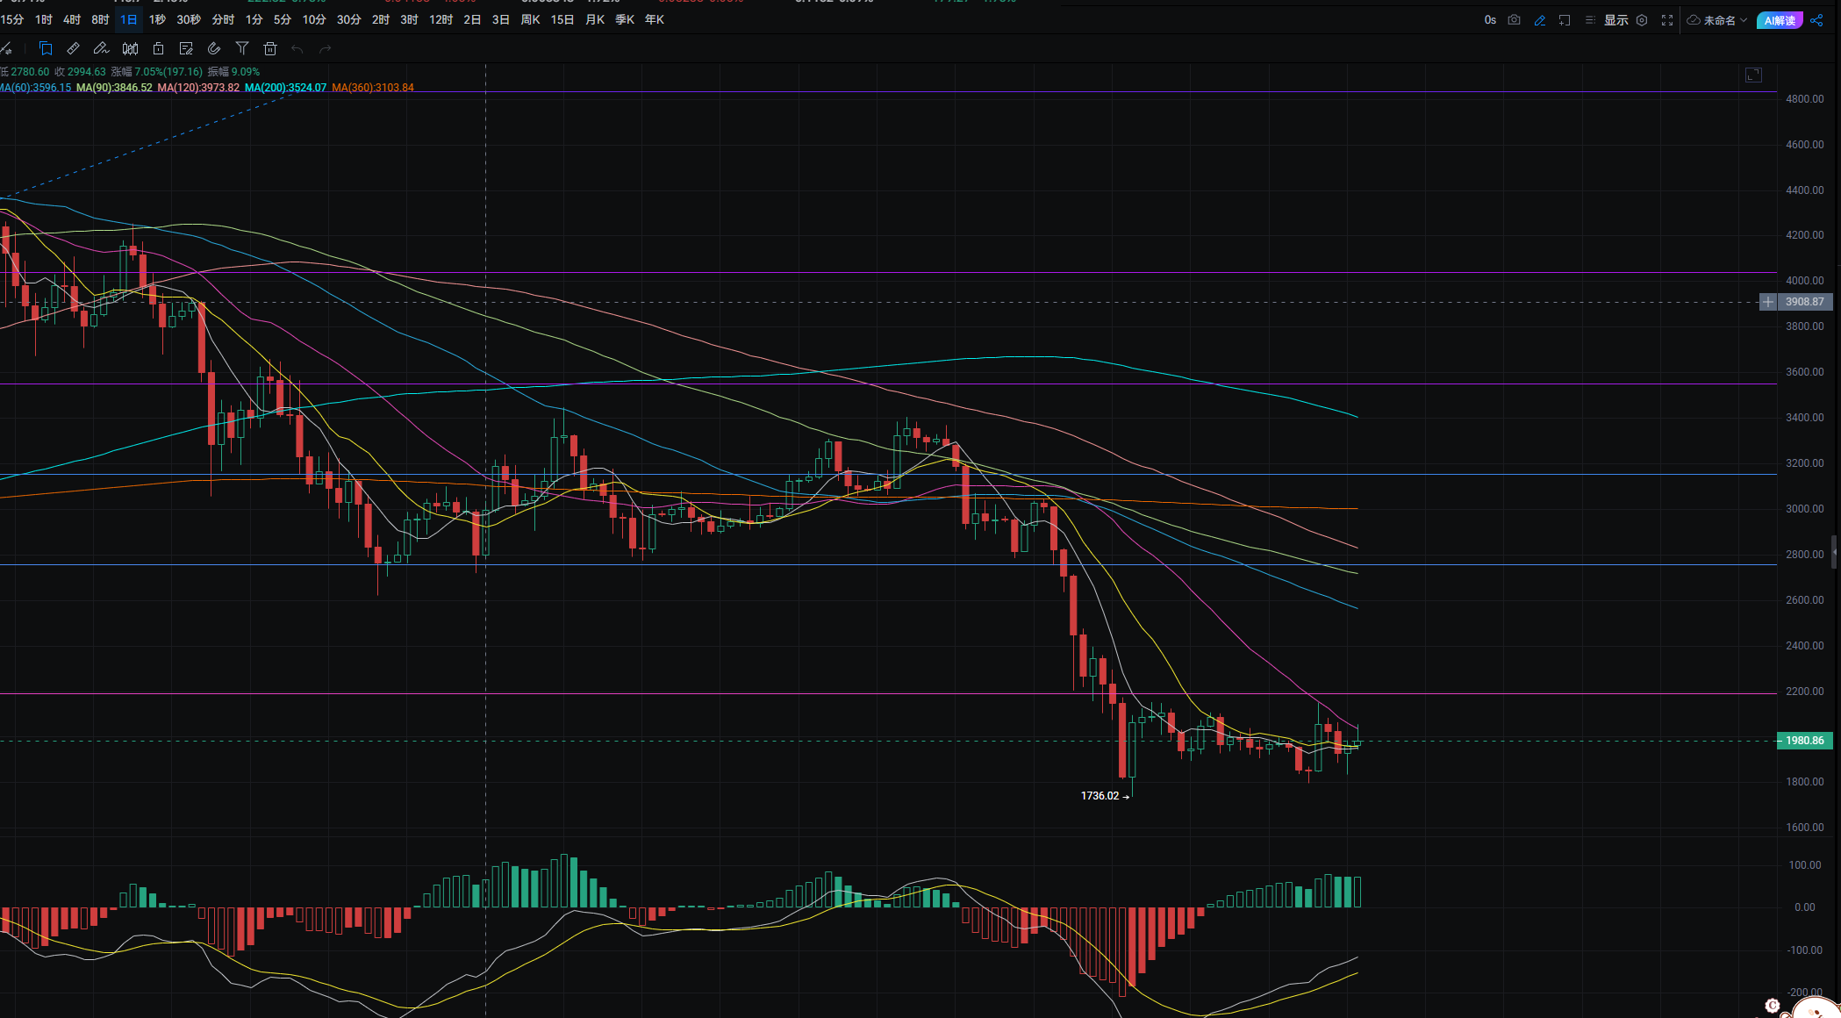Select the 12时 timeframe button
This screenshot has width=1841, height=1018.
(x=441, y=19)
